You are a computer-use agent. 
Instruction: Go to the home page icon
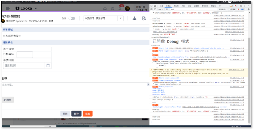[x=105, y=9]
